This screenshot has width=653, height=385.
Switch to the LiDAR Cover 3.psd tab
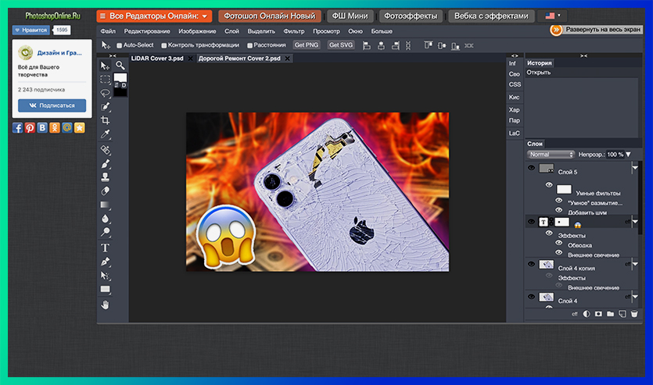[x=155, y=59]
